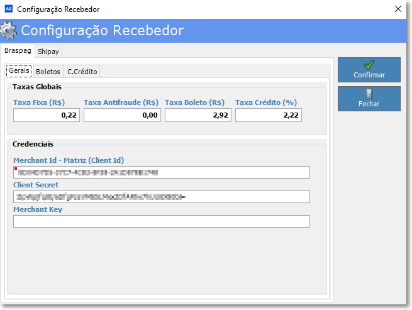Focus the Taxa Fixa (R$) field
The image size is (412, 310).
47,115
